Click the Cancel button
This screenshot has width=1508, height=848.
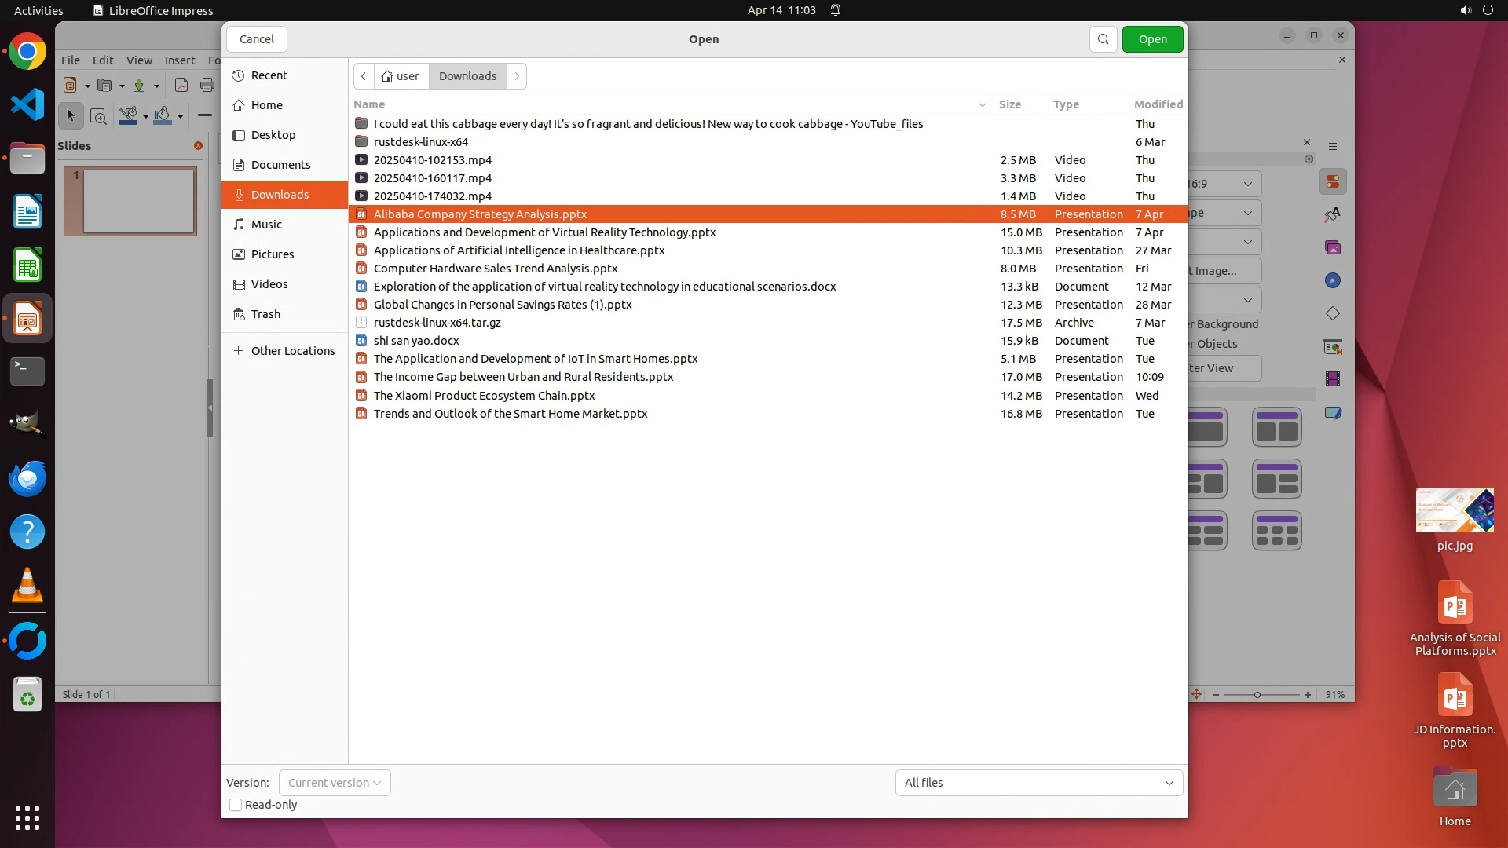[x=257, y=39]
